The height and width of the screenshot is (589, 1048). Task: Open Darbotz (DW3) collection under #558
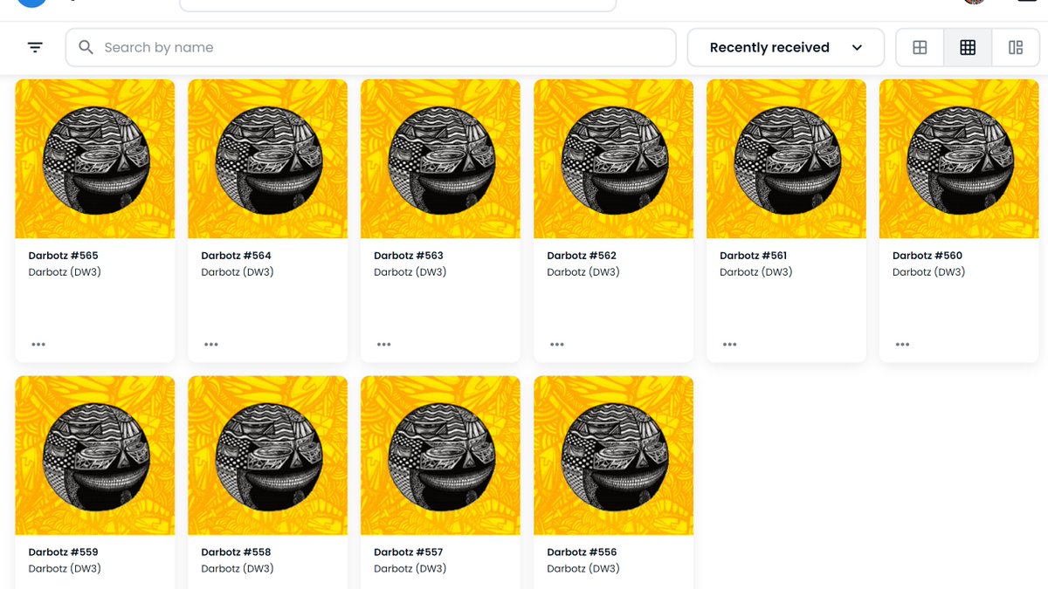(238, 569)
